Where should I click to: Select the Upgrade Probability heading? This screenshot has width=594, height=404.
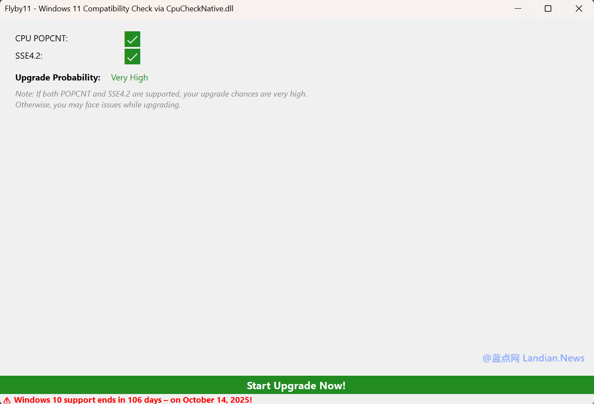pyautogui.click(x=57, y=78)
